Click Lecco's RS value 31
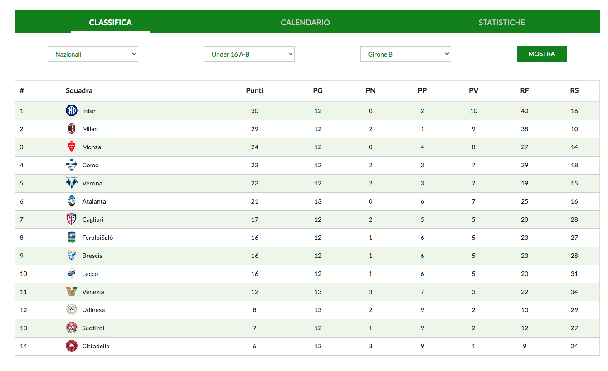Screen dimensions: 608x371 (574, 274)
